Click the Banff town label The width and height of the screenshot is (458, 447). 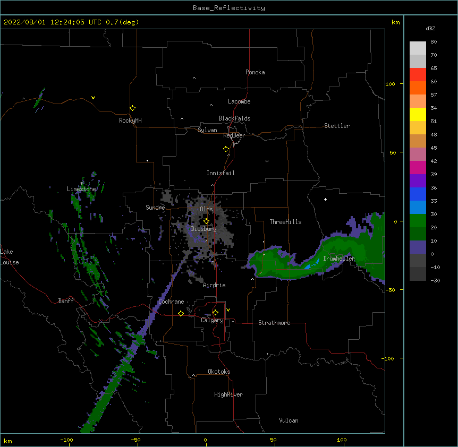[66, 301]
